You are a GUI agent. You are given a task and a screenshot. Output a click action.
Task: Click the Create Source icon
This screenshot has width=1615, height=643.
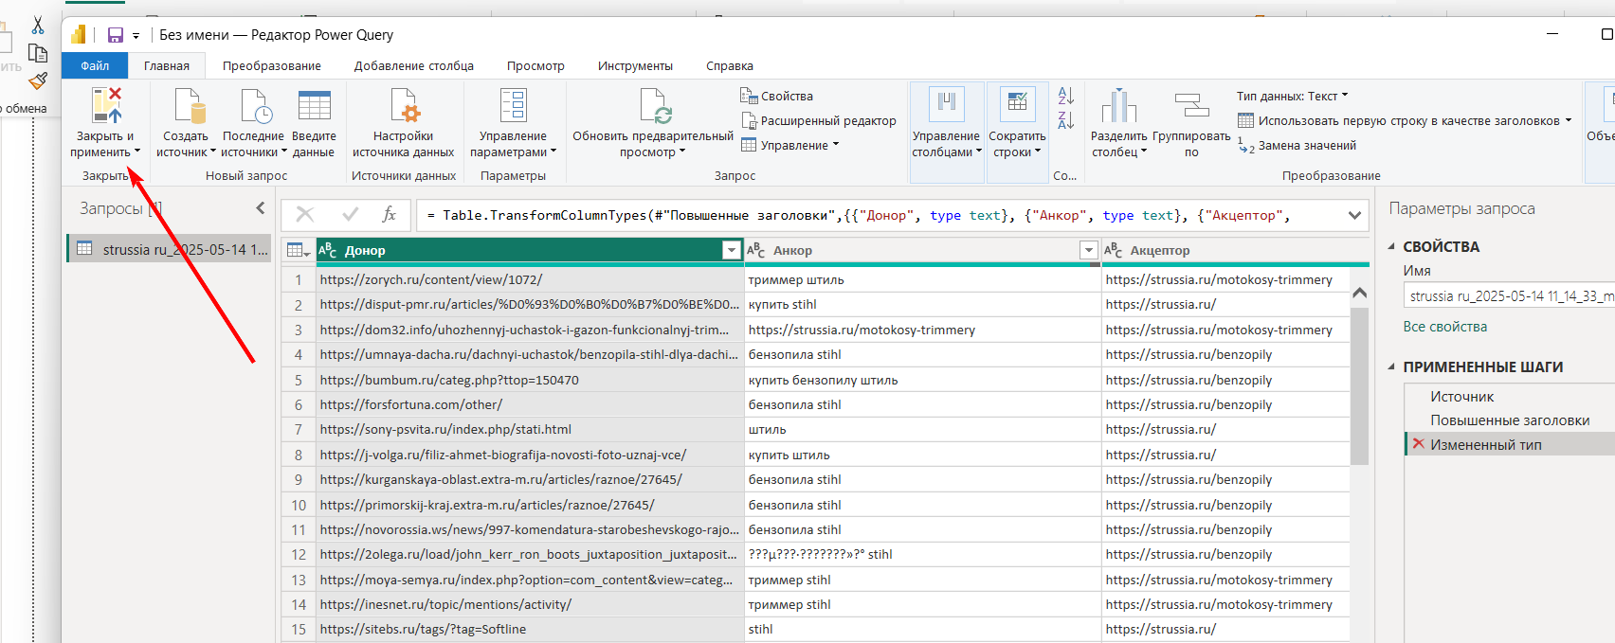click(189, 106)
